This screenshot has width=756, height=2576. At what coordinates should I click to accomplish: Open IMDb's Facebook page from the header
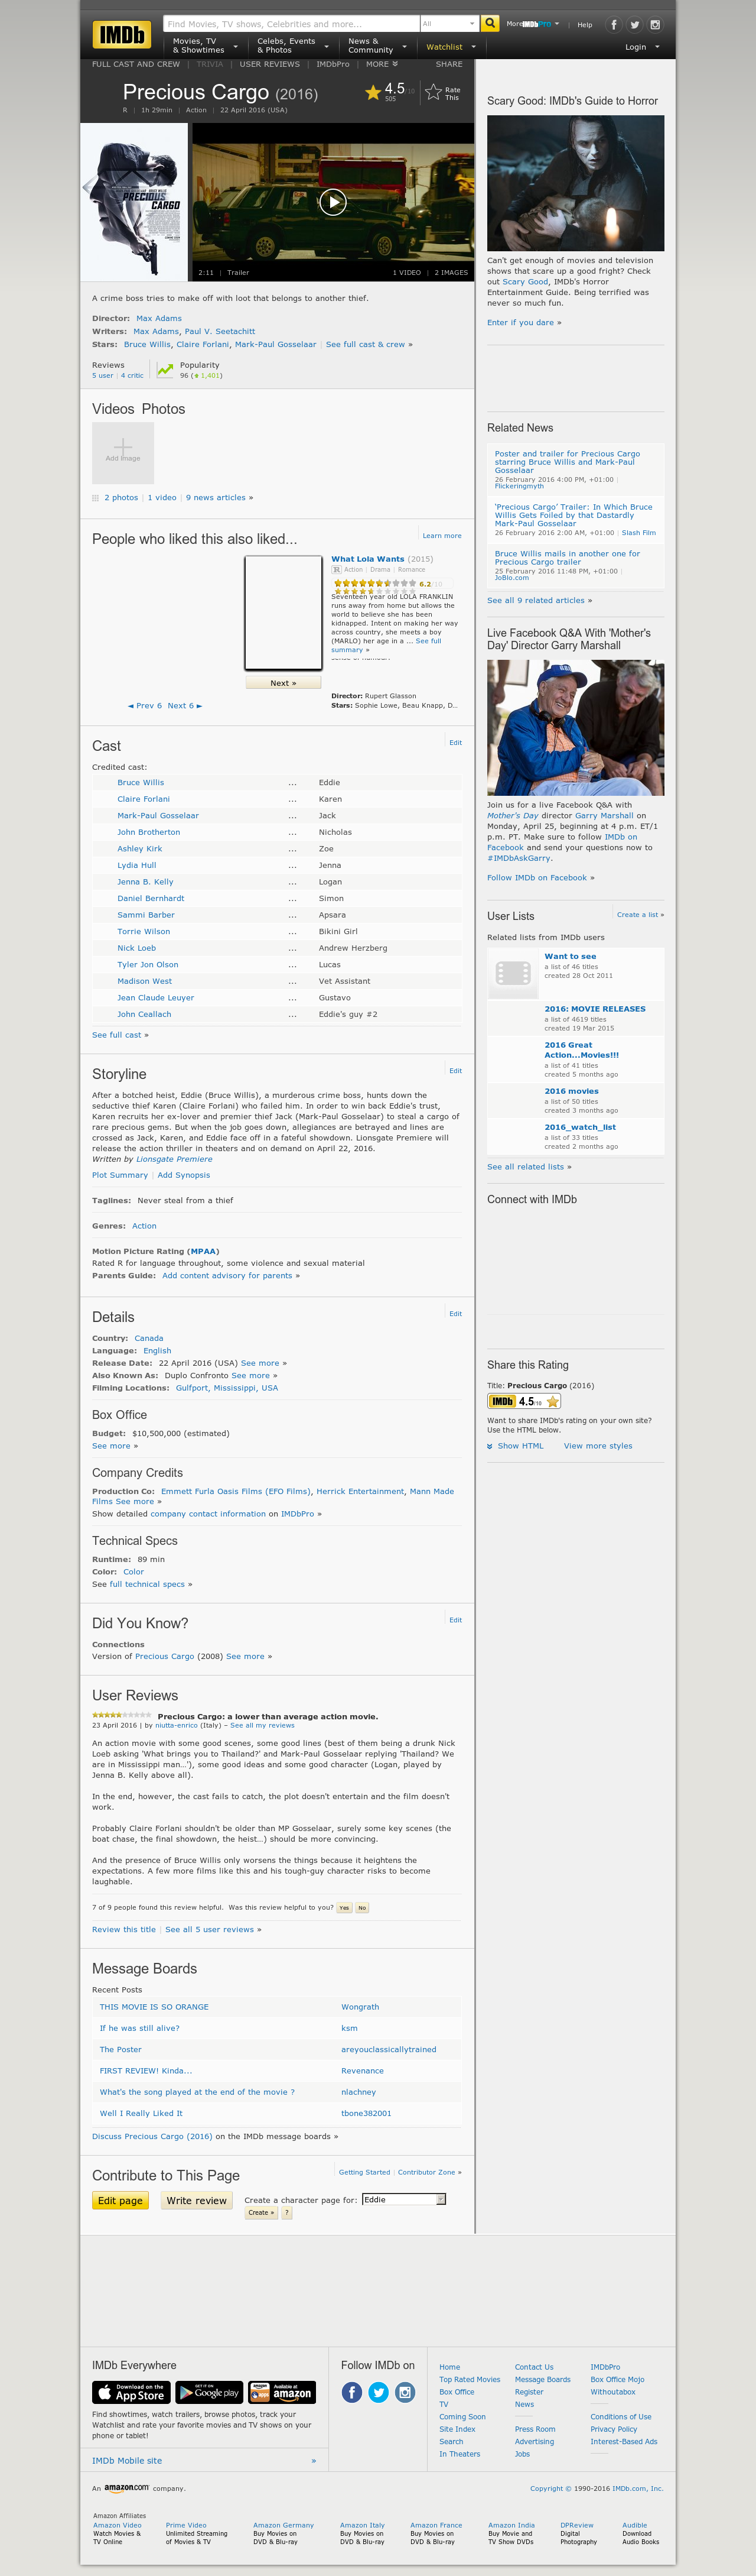[x=614, y=24]
